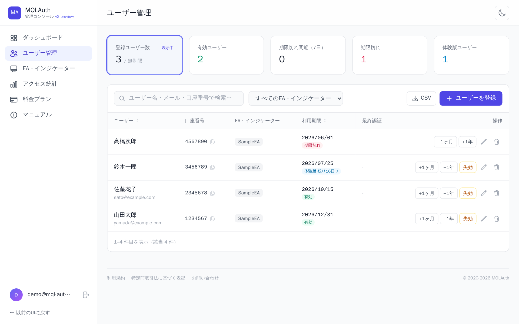The image size is (519, 324).
Task: Open the お問い合わせ footer link
Action: click(x=205, y=278)
